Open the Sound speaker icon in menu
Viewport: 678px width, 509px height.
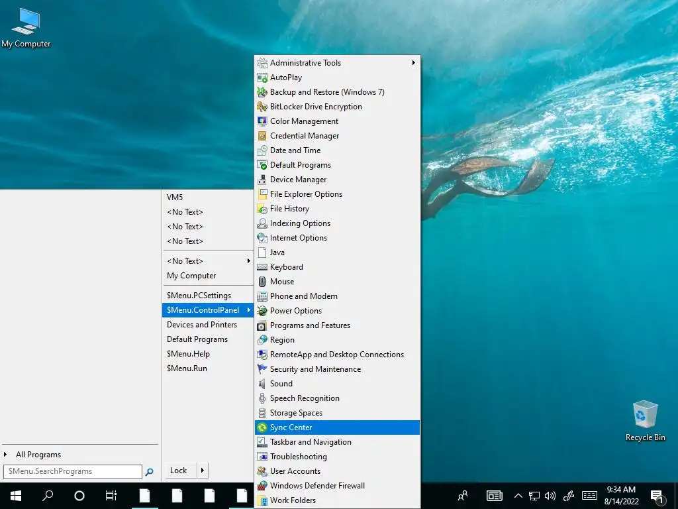point(262,384)
